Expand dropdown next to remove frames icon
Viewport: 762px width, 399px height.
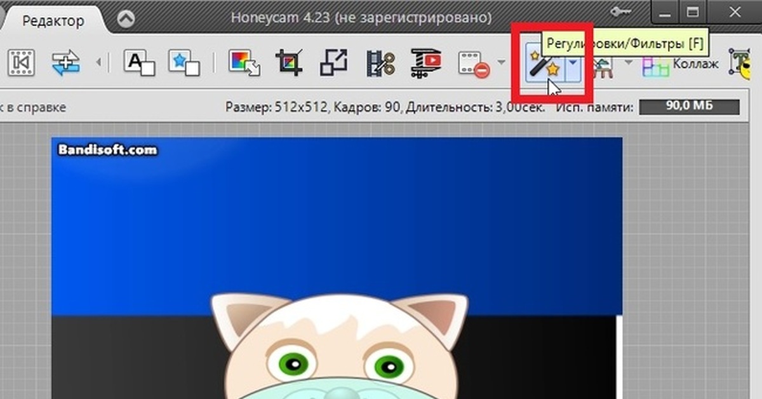coord(502,62)
